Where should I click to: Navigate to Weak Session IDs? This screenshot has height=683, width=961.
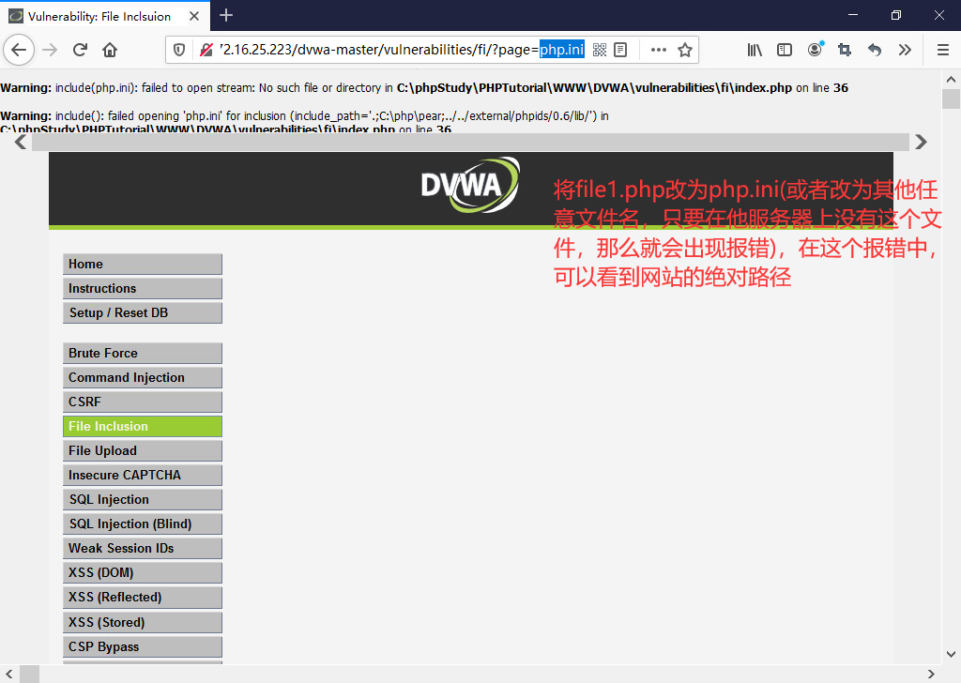coord(143,548)
